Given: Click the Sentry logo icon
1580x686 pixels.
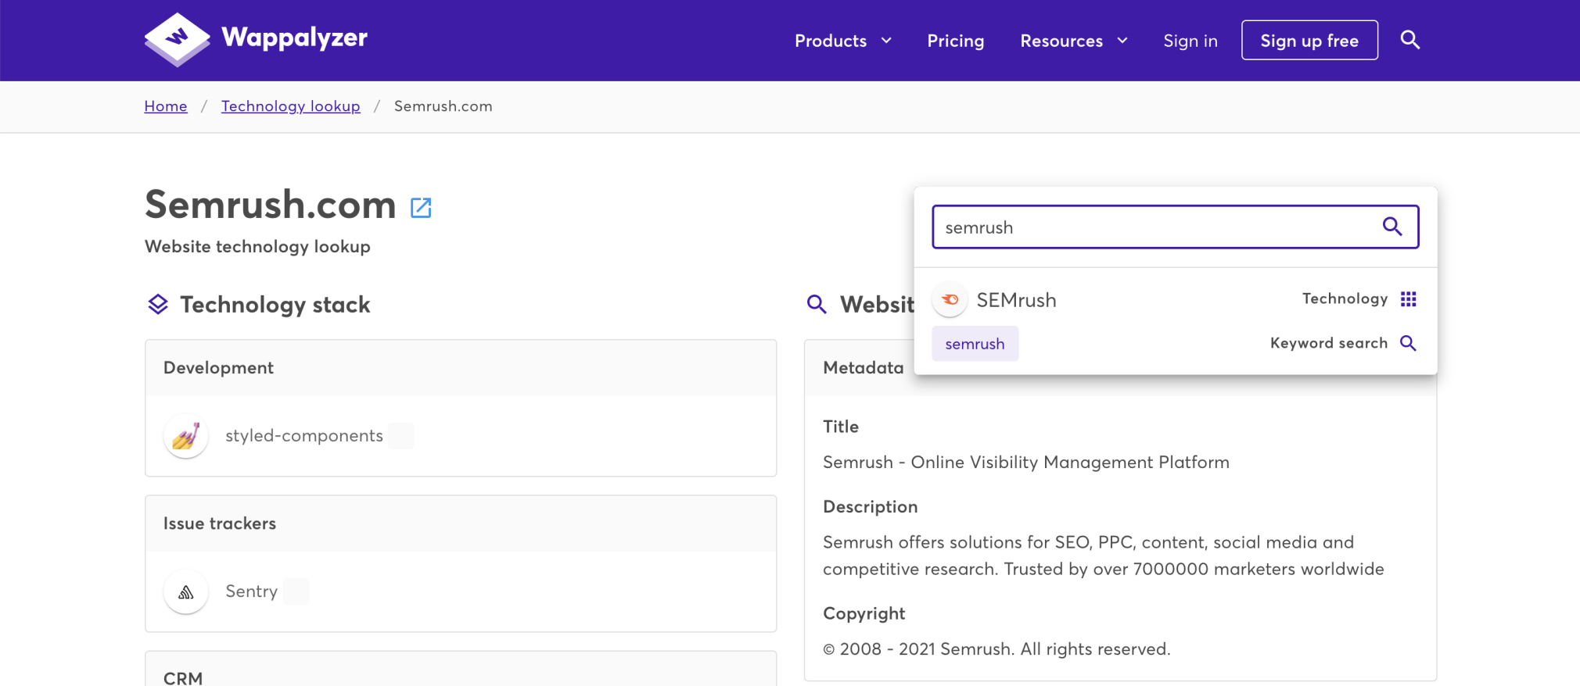Looking at the screenshot, I should coord(186,591).
